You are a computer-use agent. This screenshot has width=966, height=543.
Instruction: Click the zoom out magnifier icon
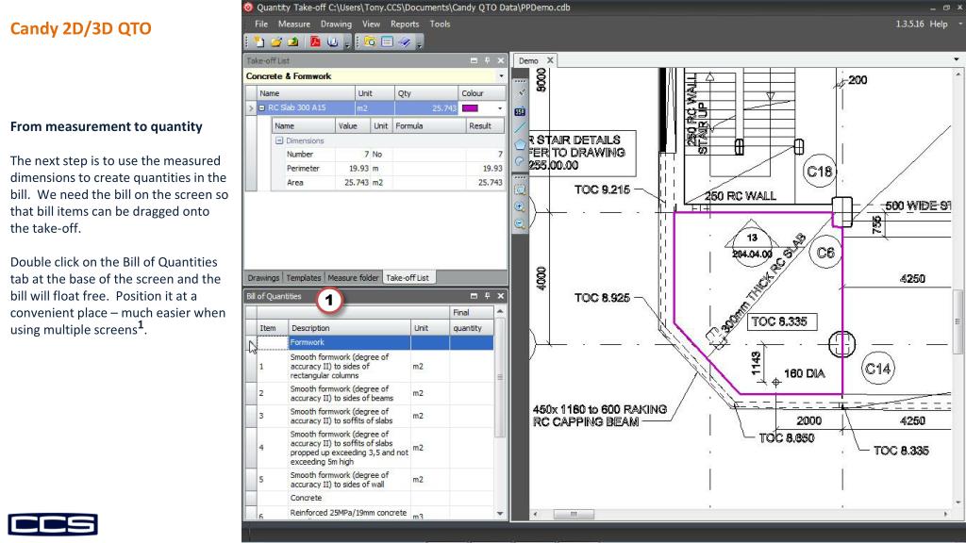coord(520,224)
